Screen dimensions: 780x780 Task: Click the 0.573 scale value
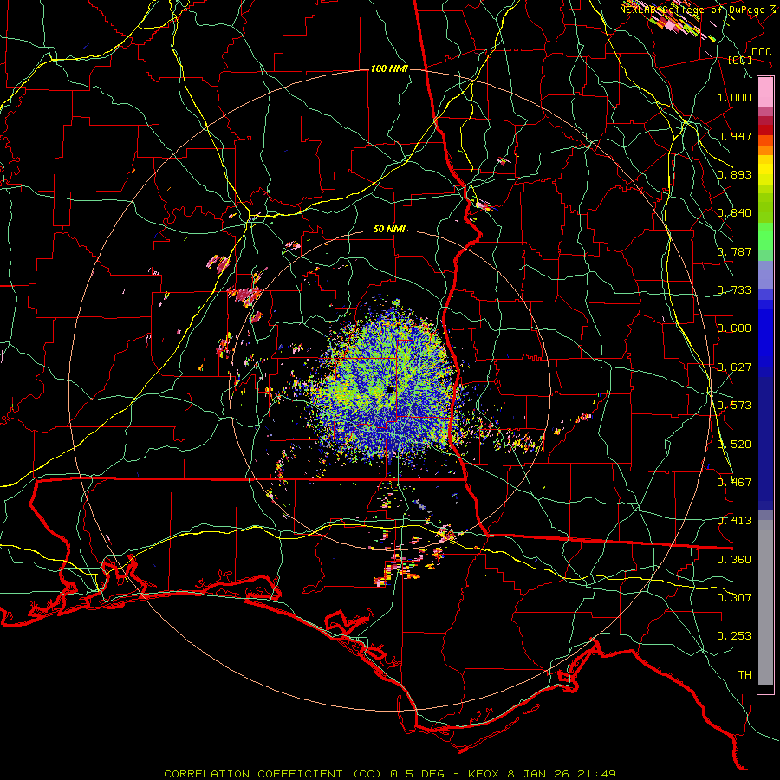tap(734, 406)
